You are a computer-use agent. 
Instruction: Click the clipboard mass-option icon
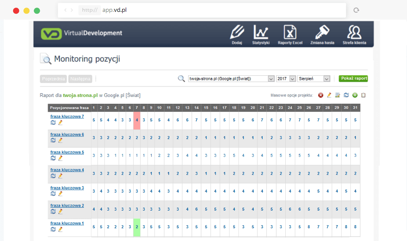363,95
